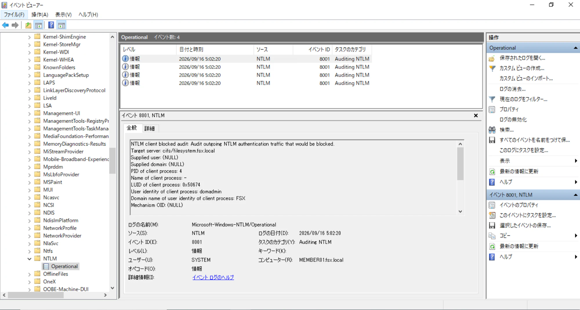The image size is (580, 310).
Task: Click the Forward arrow toolbar icon
Action: coord(15,25)
